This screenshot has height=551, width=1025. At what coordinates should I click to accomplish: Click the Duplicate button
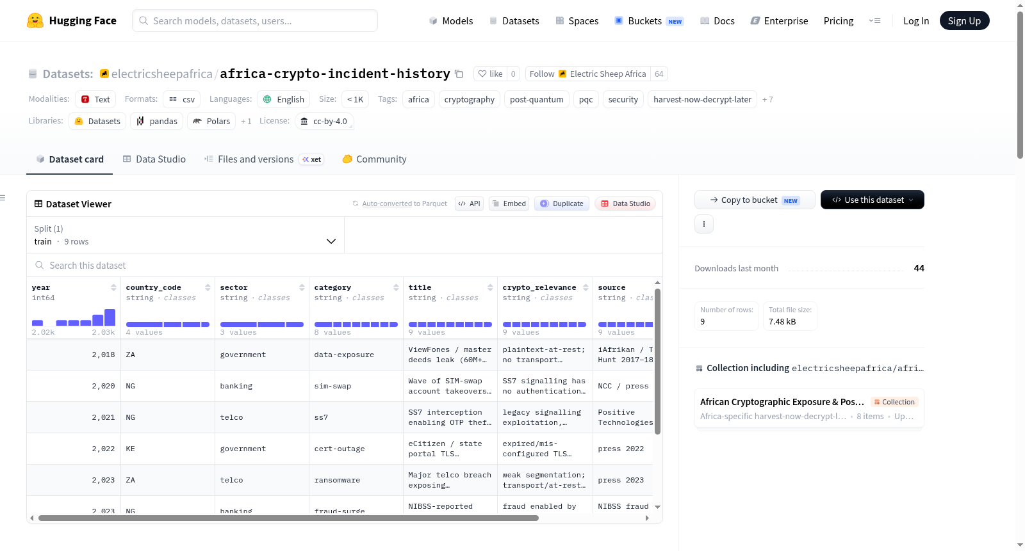pos(561,204)
